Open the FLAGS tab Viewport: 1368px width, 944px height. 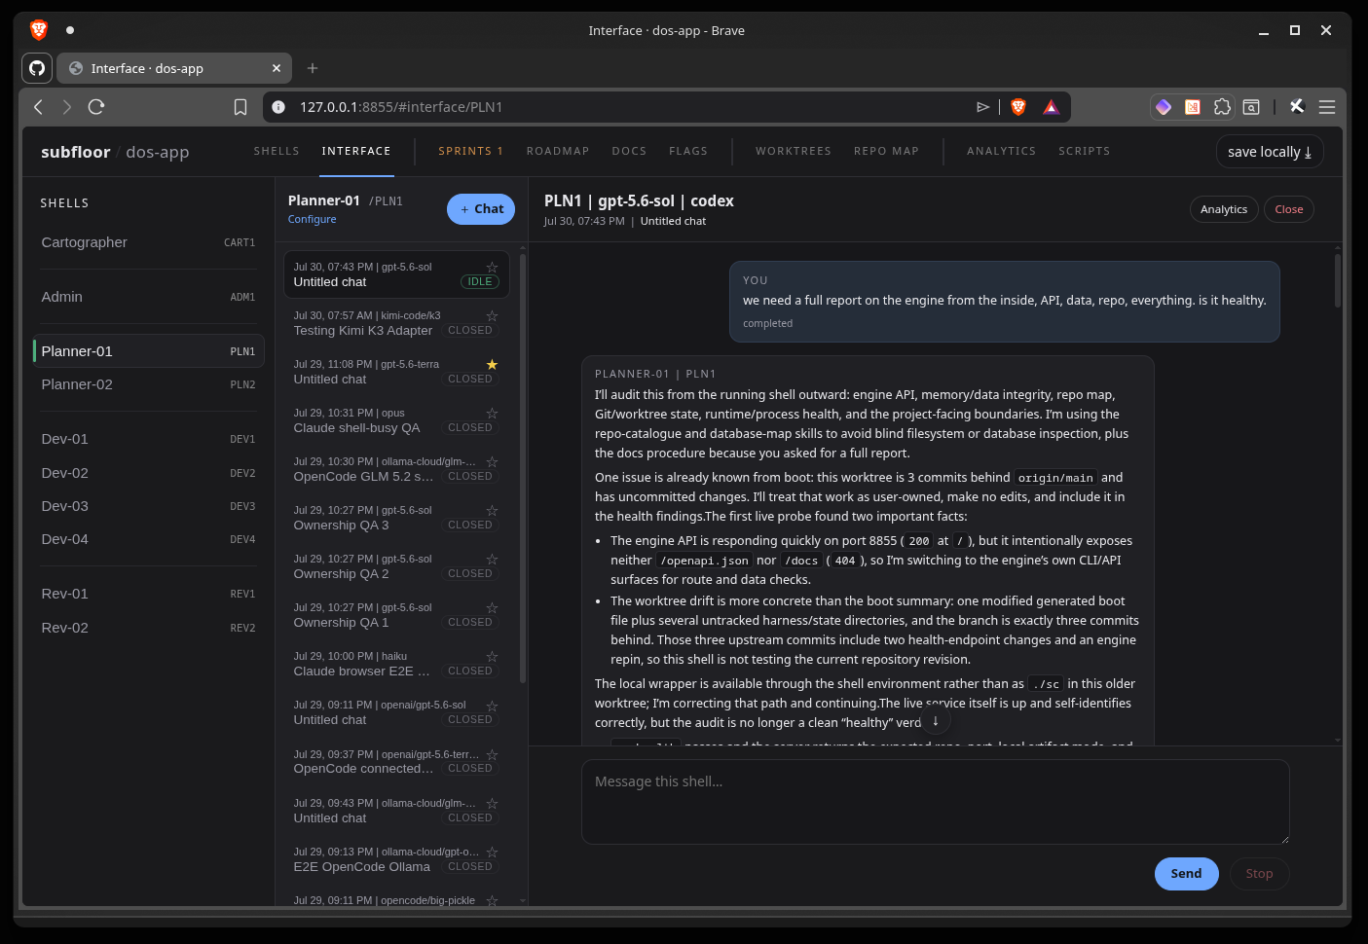(688, 151)
